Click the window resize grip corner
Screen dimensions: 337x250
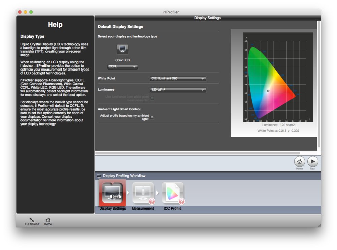[319, 226]
